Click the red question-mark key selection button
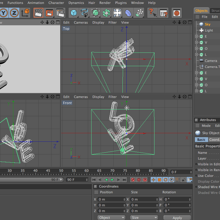 click(145, 180)
